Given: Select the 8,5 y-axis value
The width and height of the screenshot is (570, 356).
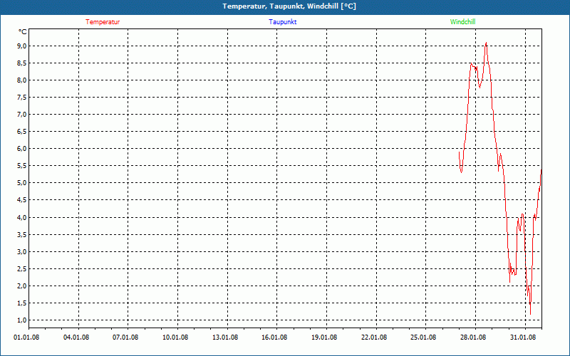Looking at the screenshot, I should pyautogui.click(x=22, y=63).
